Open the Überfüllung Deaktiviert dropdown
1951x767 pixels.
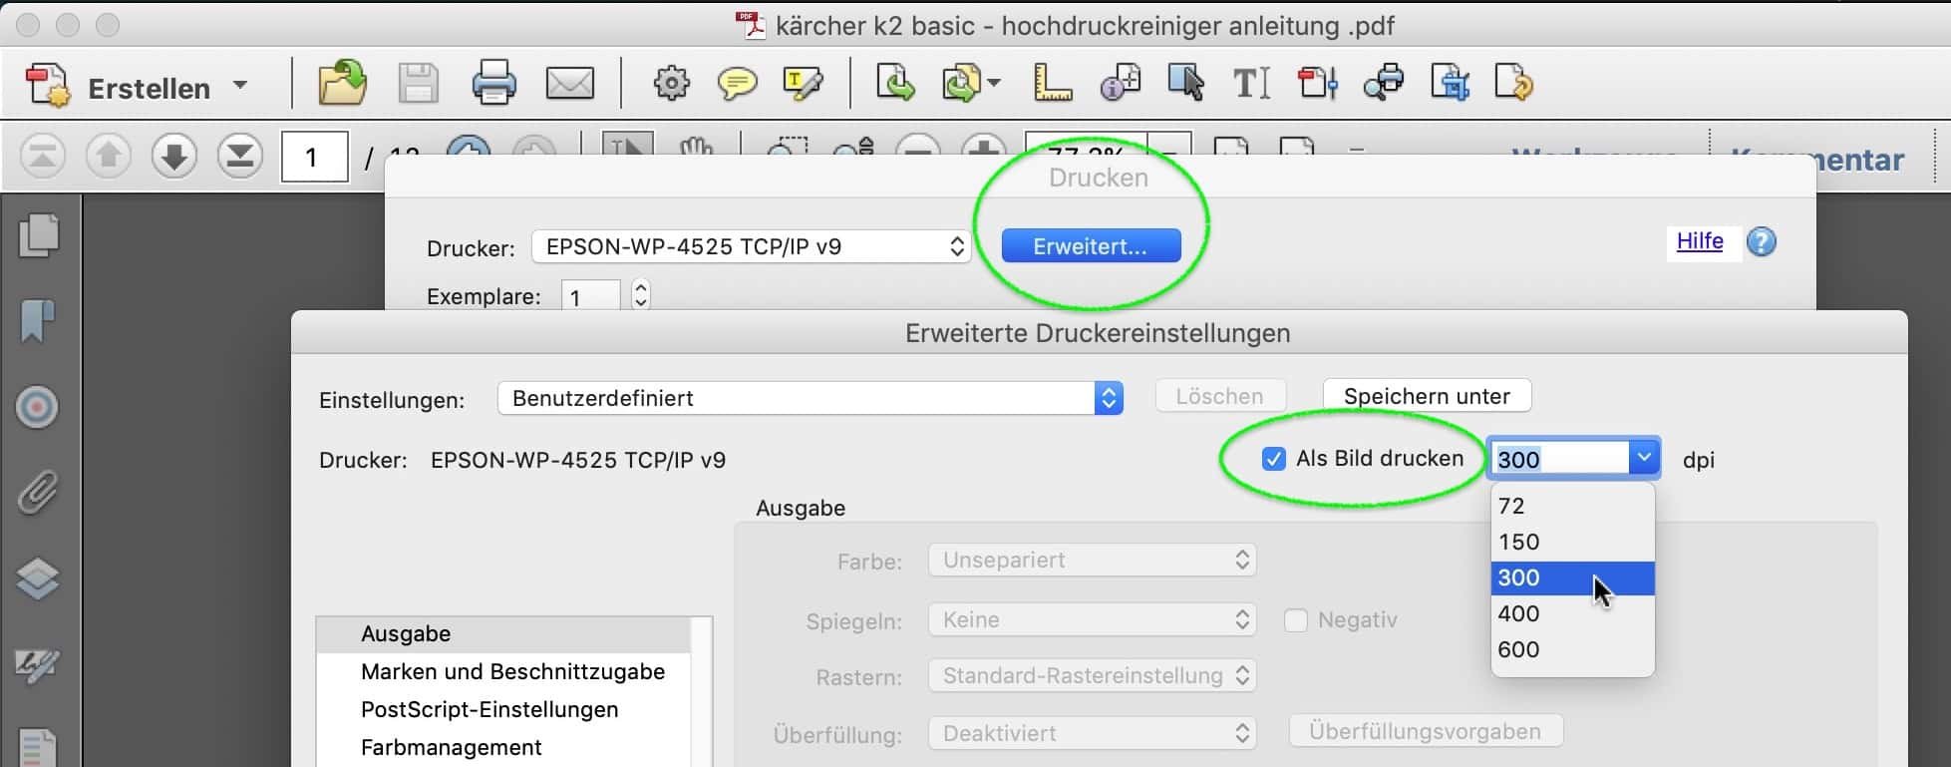coord(1092,734)
